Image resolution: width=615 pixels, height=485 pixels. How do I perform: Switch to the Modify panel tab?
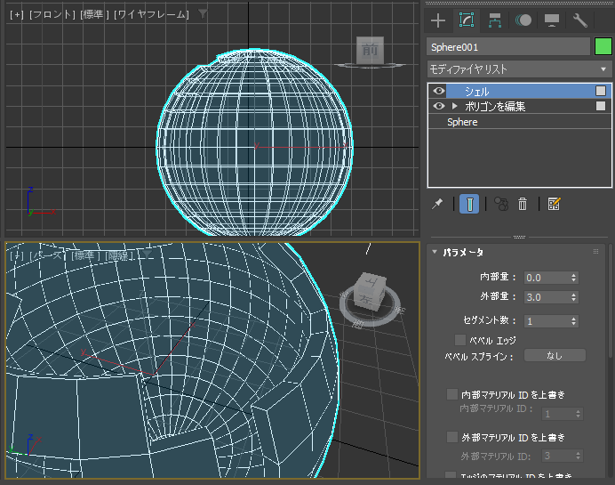[467, 20]
